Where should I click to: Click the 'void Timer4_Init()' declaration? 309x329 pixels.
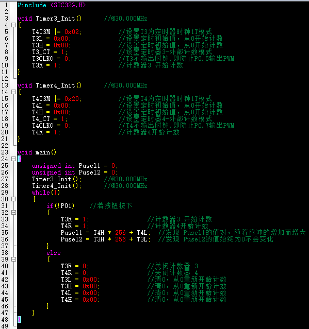coord(50,85)
